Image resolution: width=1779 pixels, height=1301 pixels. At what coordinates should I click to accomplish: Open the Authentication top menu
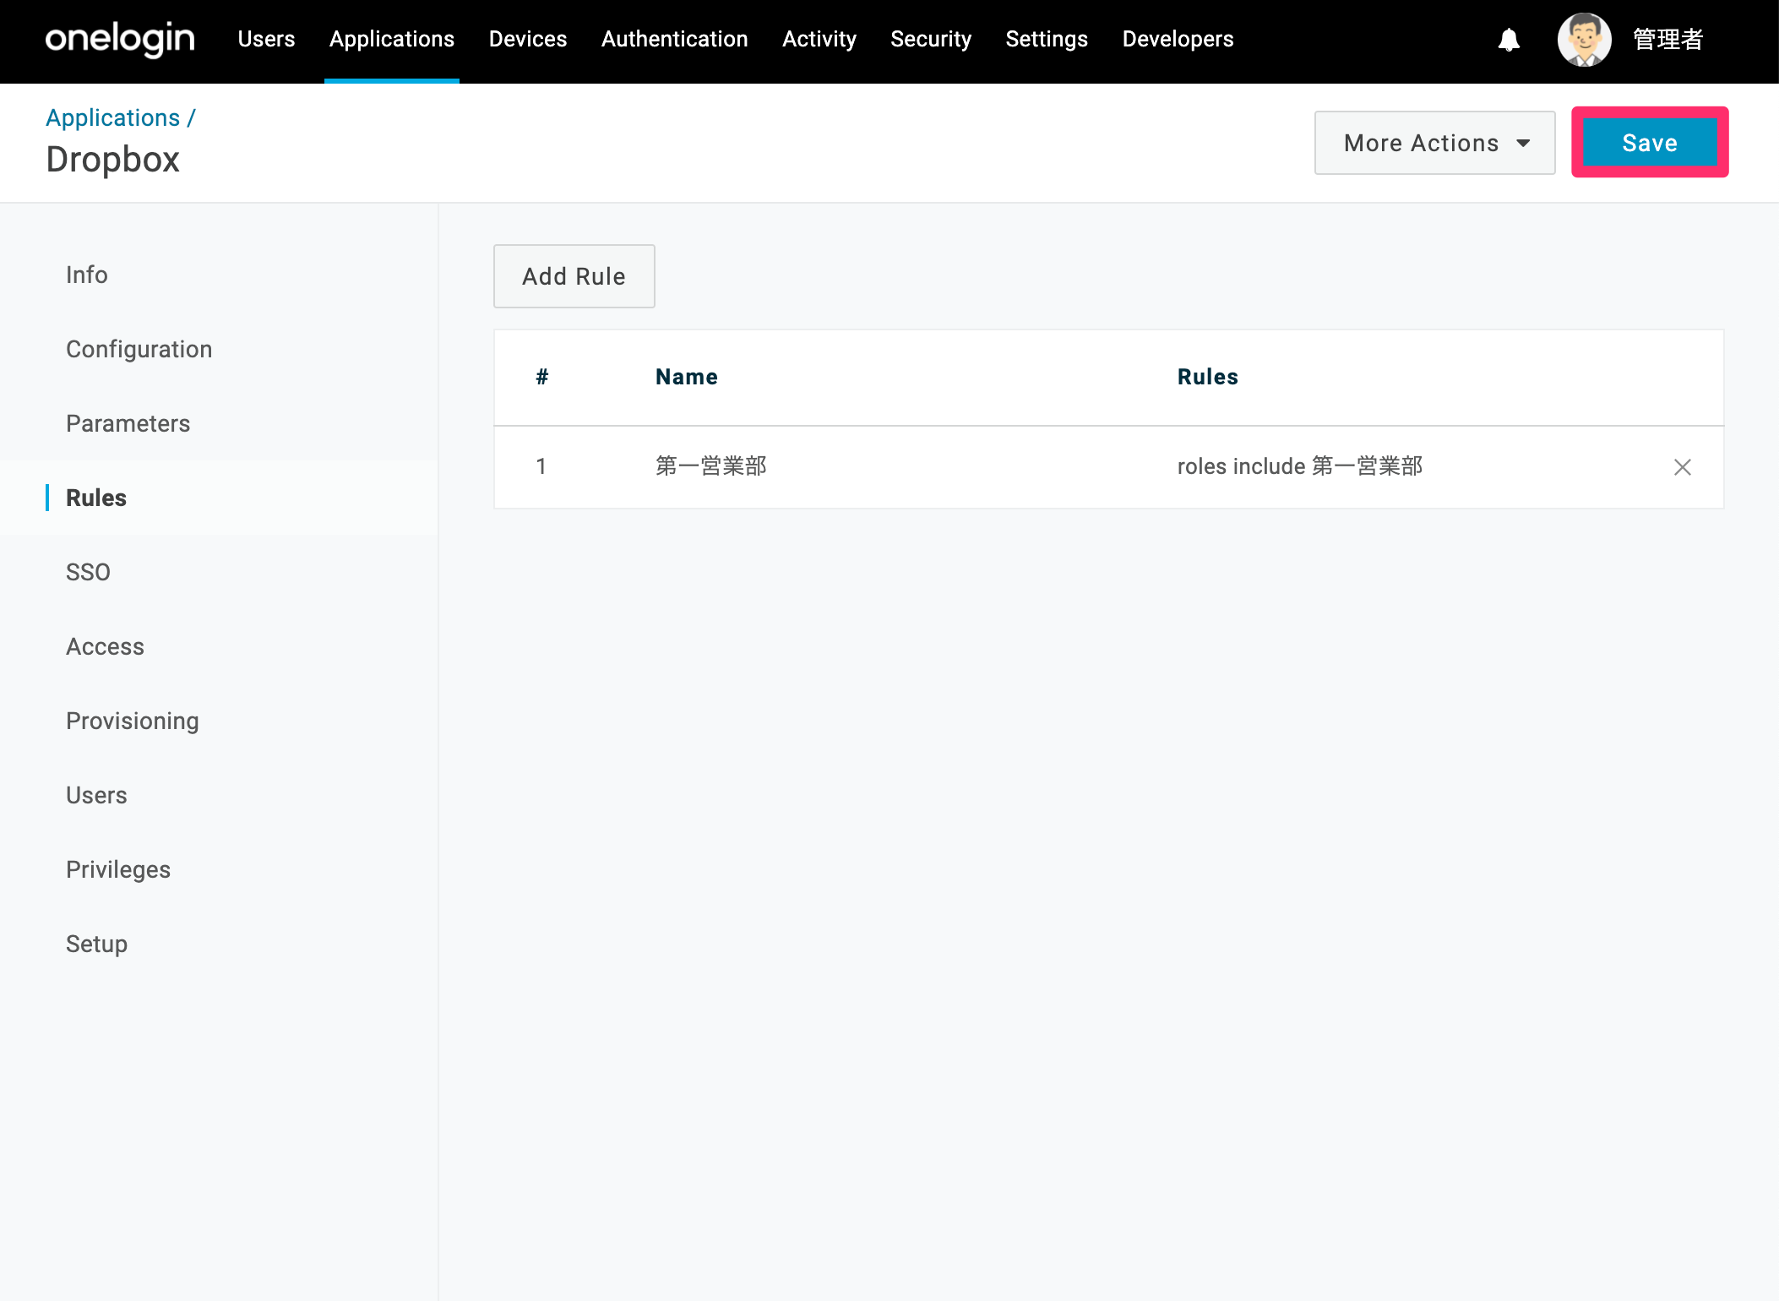674,39
